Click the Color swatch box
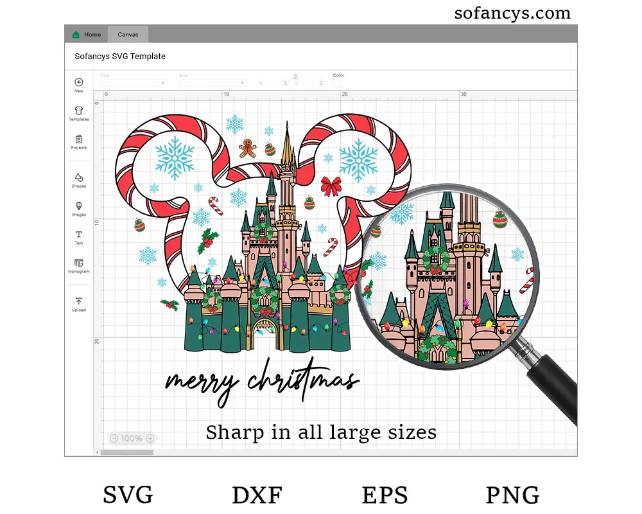The height and width of the screenshot is (514, 642). click(x=337, y=83)
